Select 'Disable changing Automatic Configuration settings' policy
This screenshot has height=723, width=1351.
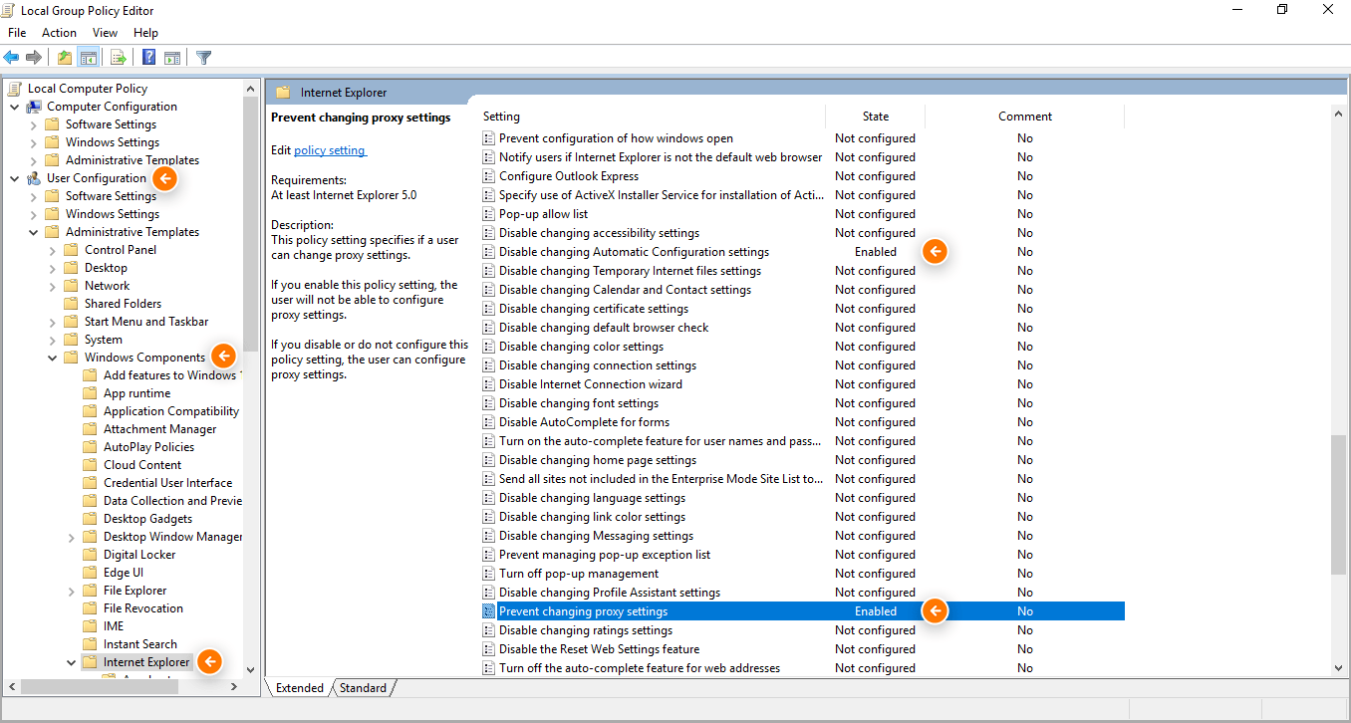coord(634,252)
